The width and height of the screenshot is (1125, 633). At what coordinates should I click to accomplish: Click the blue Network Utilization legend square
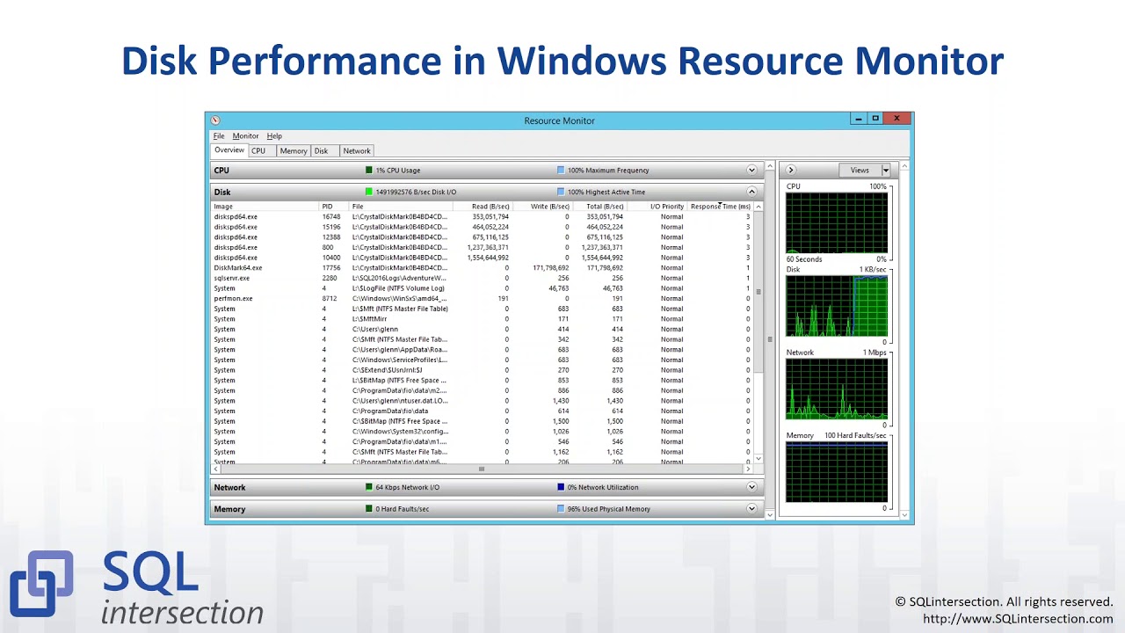pyautogui.click(x=561, y=487)
